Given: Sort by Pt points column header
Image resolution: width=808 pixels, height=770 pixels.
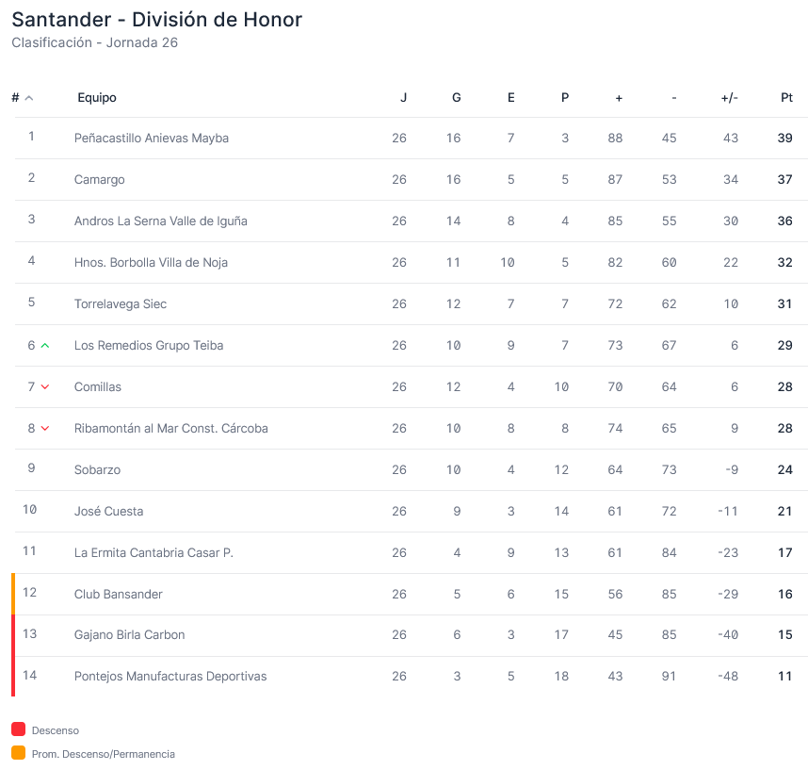Looking at the screenshot, I should coord(786,97).
